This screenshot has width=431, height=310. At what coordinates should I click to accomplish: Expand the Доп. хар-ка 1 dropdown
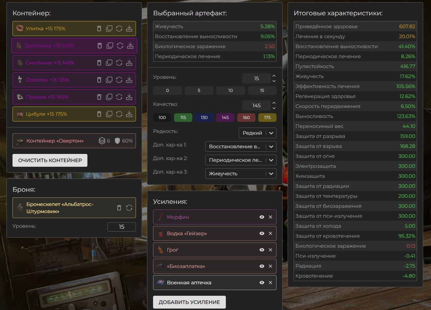(x=240, y=146)
